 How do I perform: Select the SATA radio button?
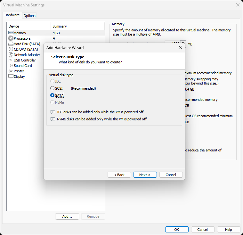52,95
